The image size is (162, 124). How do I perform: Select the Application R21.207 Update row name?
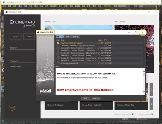tap(72, 43)
